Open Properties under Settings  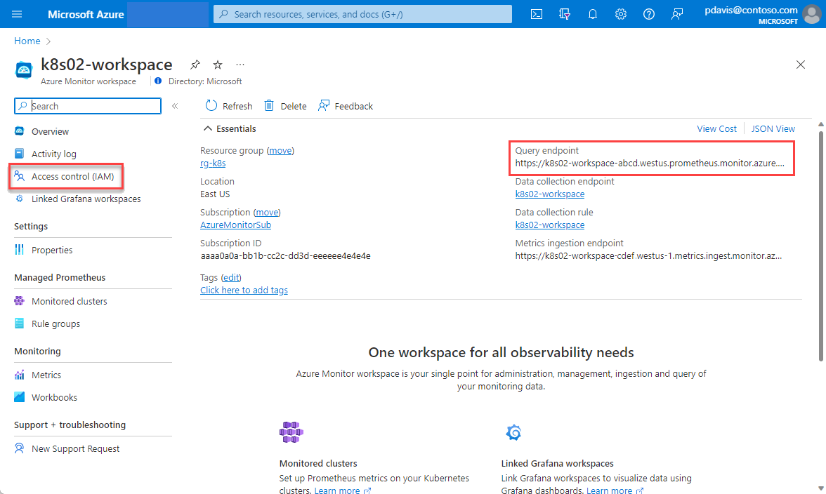coord(52,250)
